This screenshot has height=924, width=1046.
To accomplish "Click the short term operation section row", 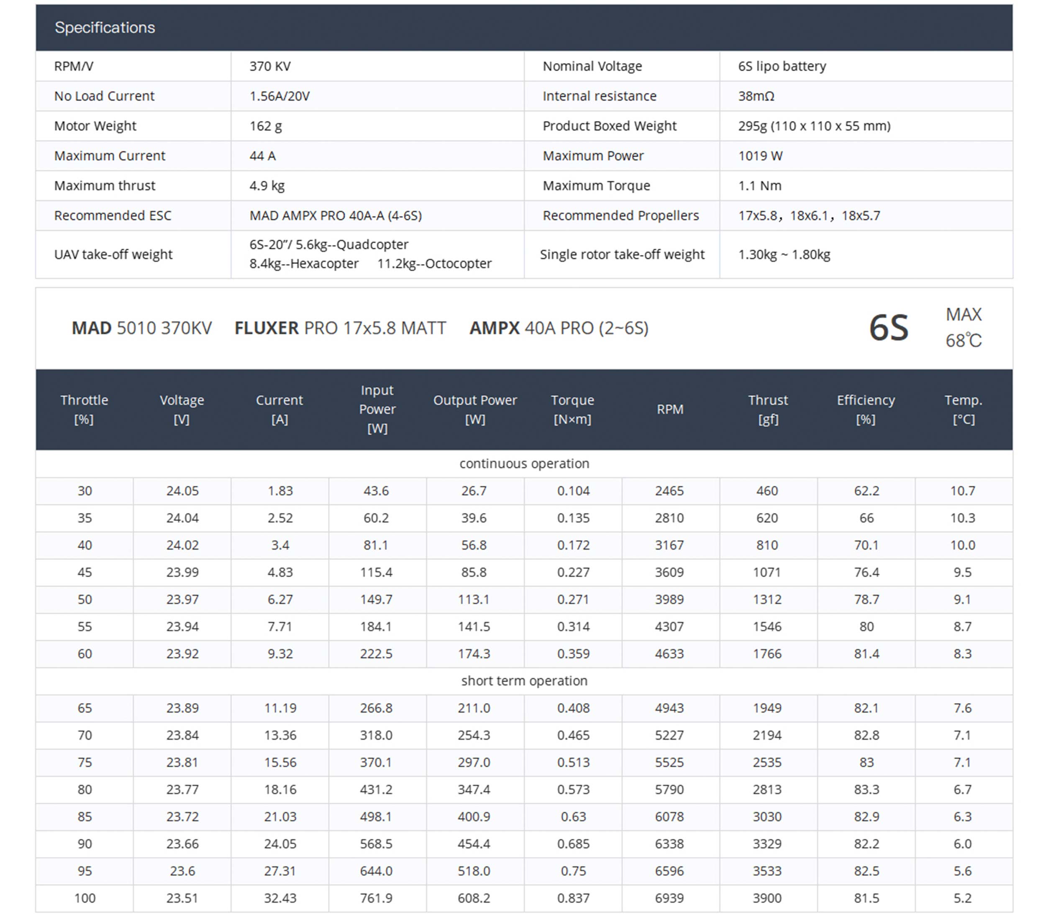I will pos(523,681).
